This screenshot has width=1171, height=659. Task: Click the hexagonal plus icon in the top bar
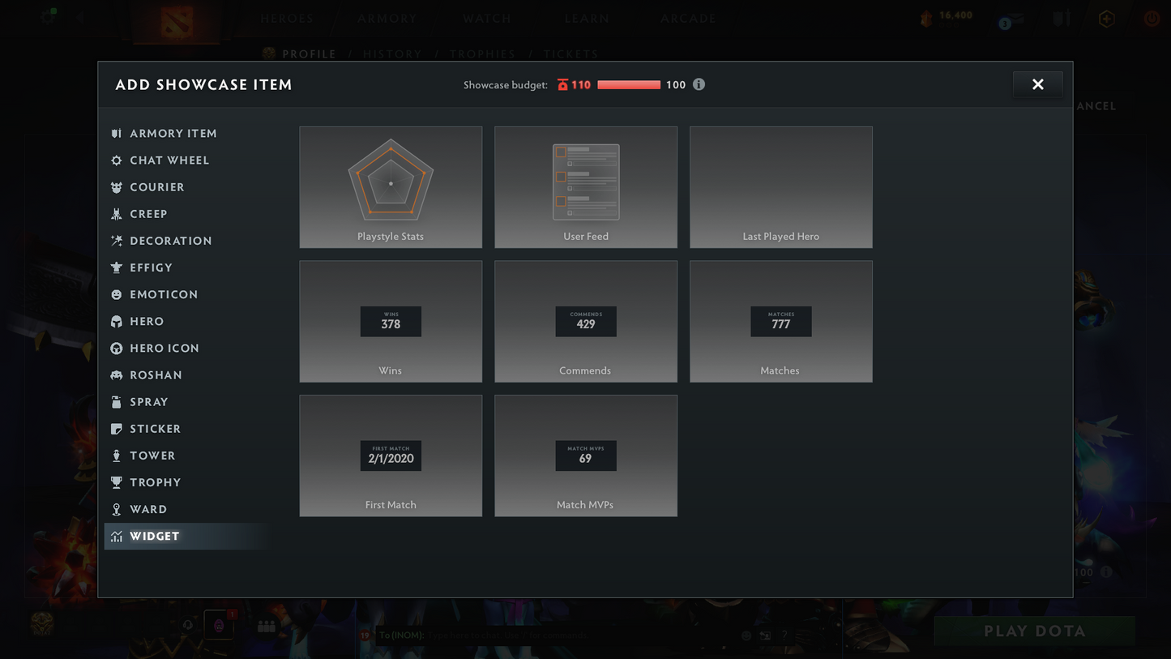click(1106, 18)
